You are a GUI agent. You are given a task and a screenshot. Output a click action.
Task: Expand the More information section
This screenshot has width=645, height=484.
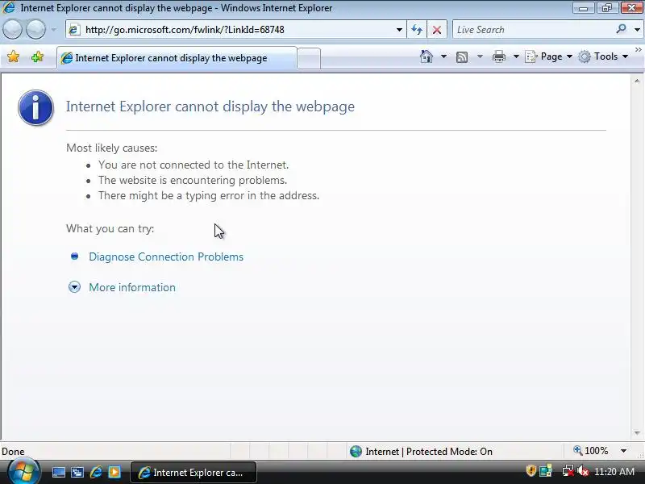(74, 287)
